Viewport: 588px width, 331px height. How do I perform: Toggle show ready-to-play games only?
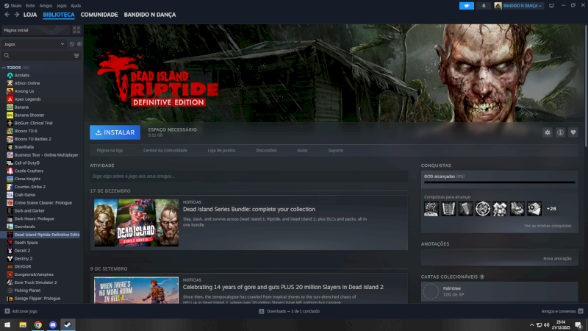tap(79, 44)
